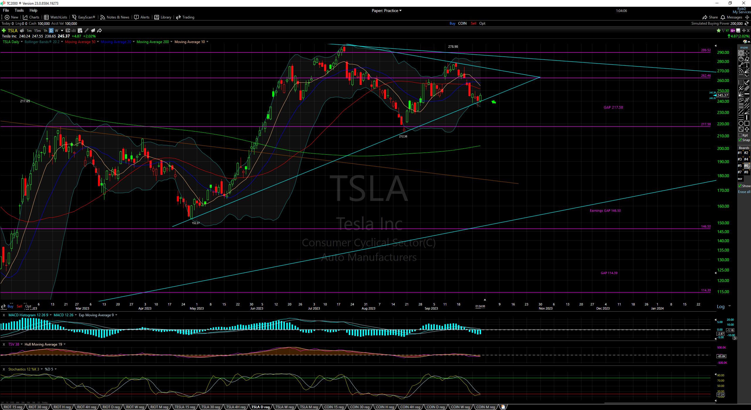751x410 pixels.
Task: Open Paper: Practice account dropdown
Action: click(387, 11)
